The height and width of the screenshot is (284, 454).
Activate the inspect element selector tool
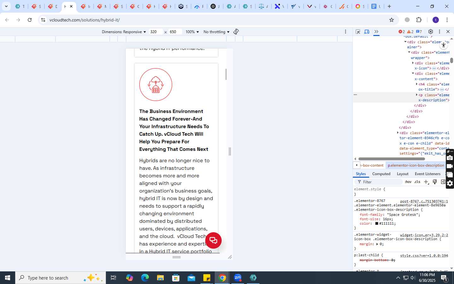358,32
